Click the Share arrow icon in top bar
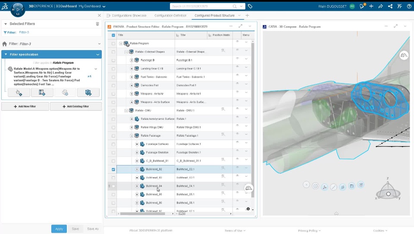This screenshot has width=414, height=234. tap(380, 6)
